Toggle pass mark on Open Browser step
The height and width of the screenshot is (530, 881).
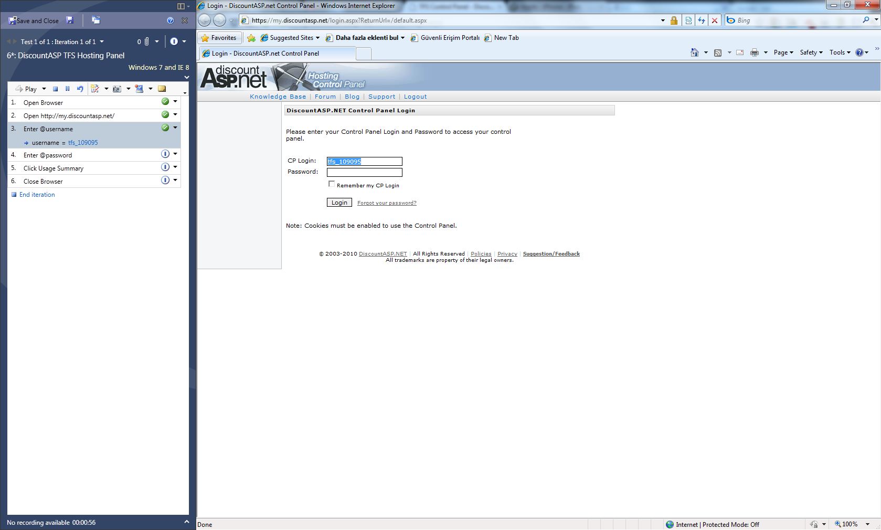[165, 102]
